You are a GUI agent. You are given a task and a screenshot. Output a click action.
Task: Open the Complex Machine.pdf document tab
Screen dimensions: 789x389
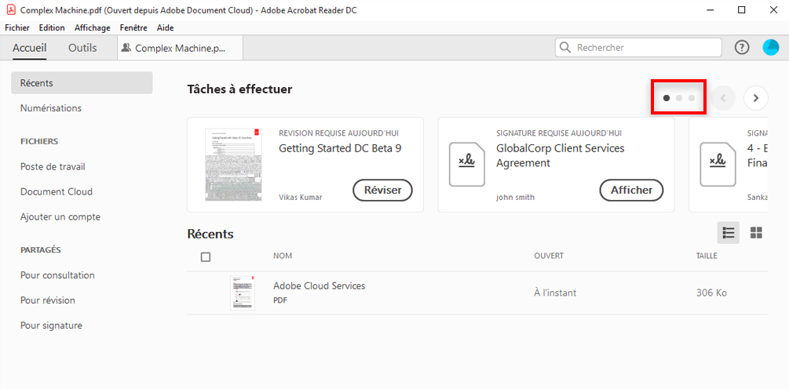point(180,48)
